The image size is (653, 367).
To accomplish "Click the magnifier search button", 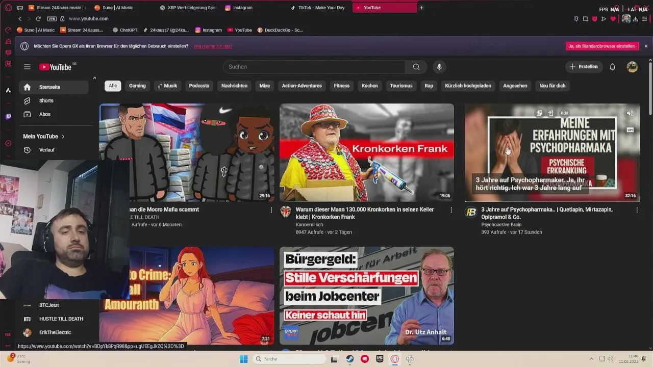I will [x=416, y=67].
